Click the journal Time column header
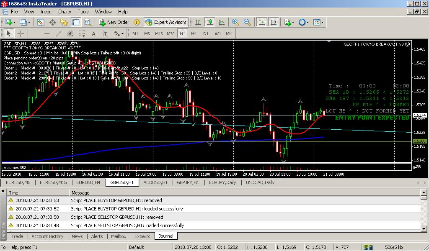 coord(38,193)
